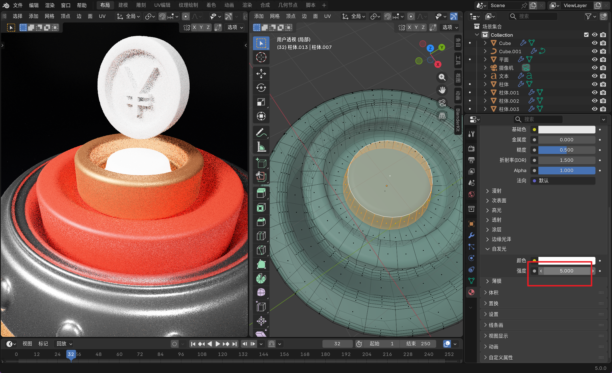Toggle the Collection exclude checkbox

pyautogui.click(x=586, y=35)
